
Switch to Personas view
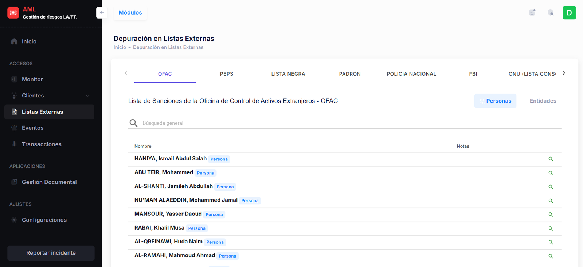pos(495,101)
